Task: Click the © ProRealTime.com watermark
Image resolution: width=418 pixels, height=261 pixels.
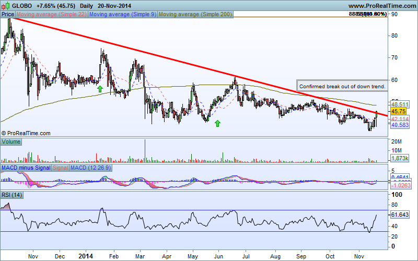Action: (26, 134)
